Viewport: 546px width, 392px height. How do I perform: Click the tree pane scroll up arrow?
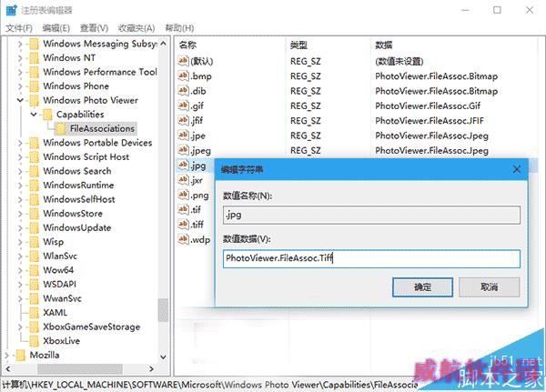pyautogui.click(x=163, y=44)
